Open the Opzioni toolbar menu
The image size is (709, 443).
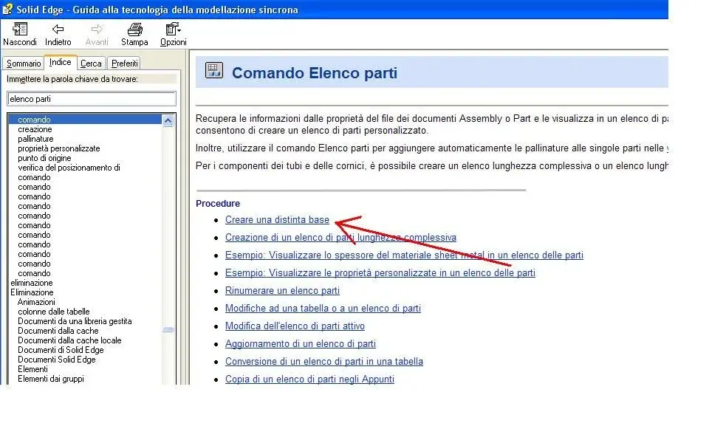coord(174,30)
